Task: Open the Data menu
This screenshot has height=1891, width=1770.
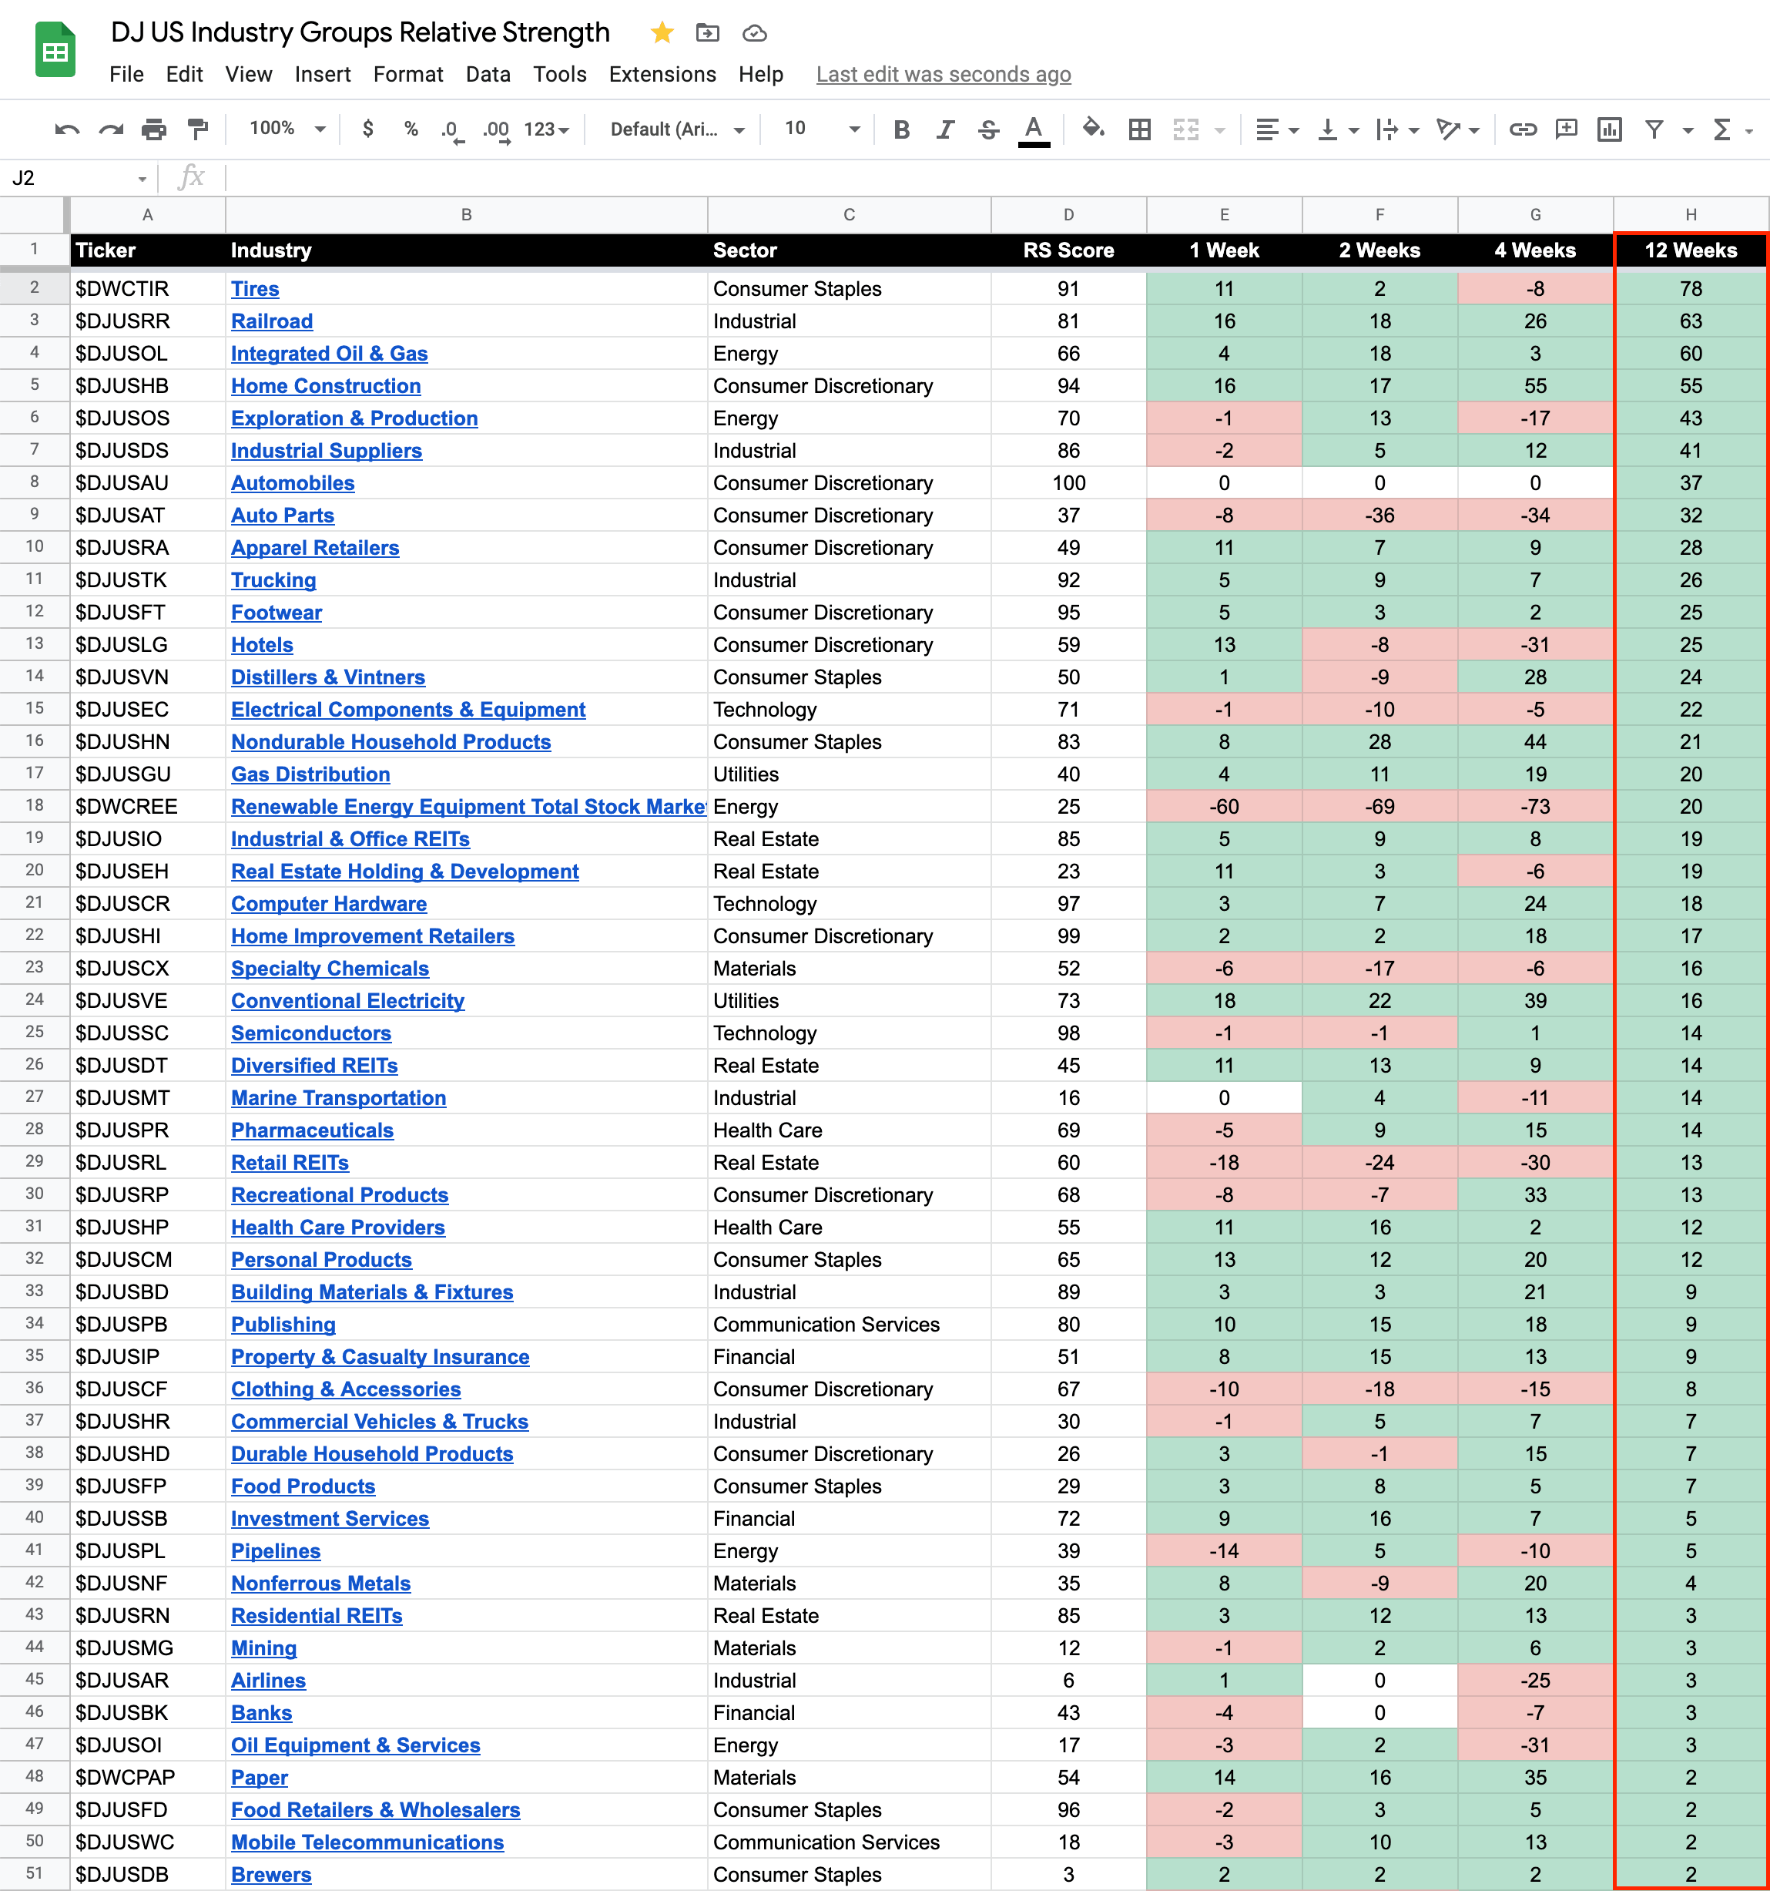Action: [x=488, y=74]
